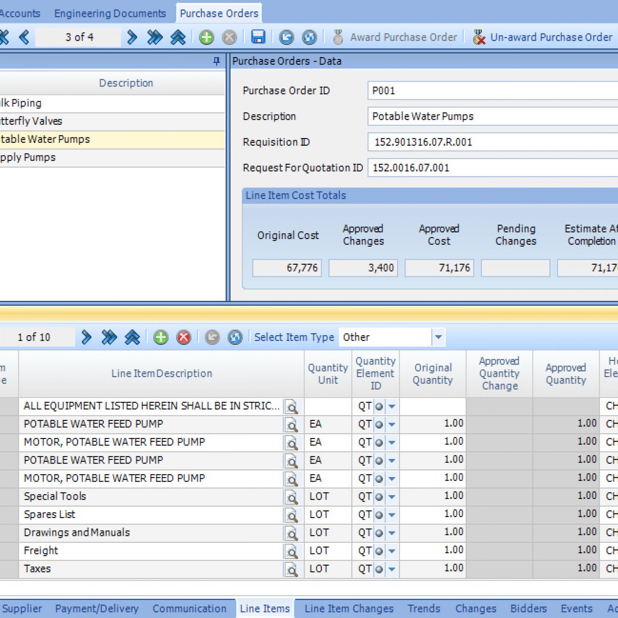The width and height of the screenshot is (618, 618).
Task: Edit the Purchase Order ID field
Action: 493,91
